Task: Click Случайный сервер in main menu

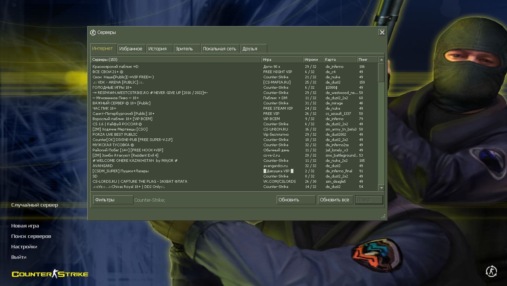Action: (x=35, y=205)
